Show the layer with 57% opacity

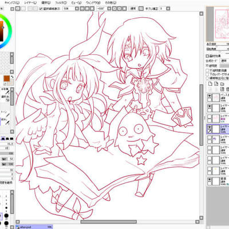210,116
